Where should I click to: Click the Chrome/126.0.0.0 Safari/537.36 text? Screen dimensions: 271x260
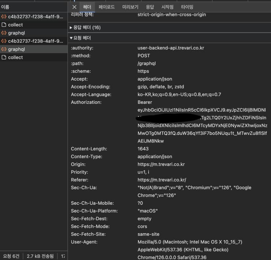pyautogui.click(x=172, y=257)
